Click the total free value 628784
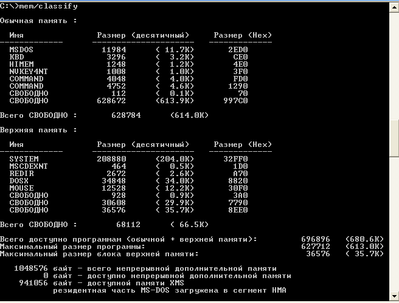Image resolution: width=399 pixels, height=303 pixels. [126, 115]
